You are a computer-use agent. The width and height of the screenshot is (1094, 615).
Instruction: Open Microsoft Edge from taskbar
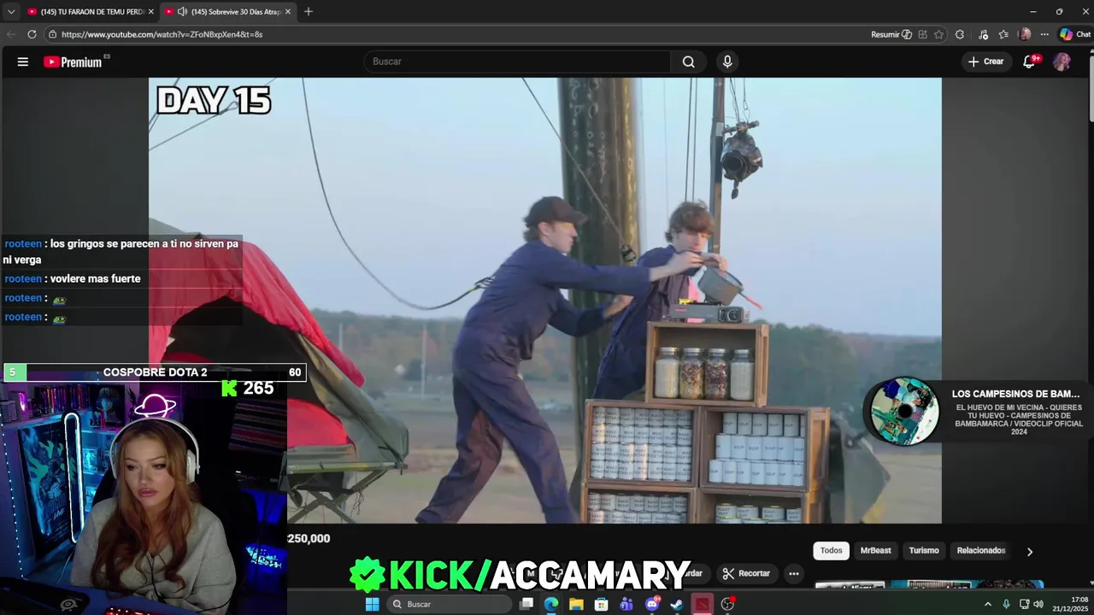551,604
